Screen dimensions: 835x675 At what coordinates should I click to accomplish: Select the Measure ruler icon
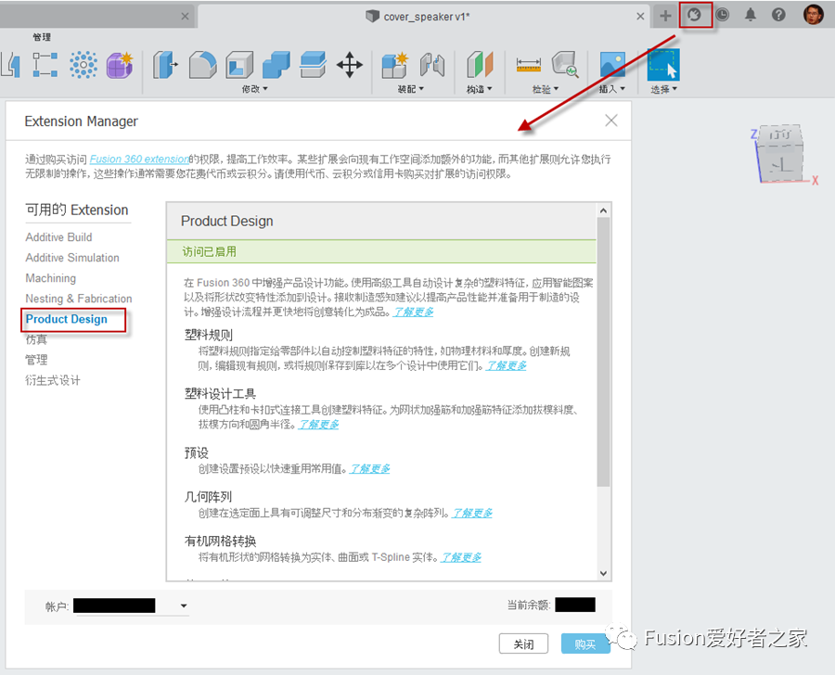[528, 65]
